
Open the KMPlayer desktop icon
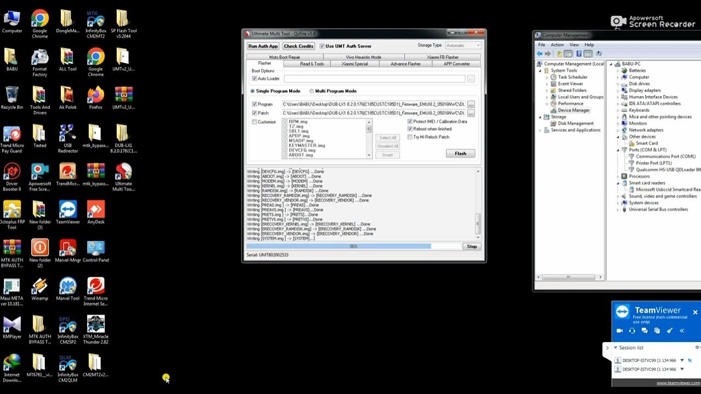pyautogui.click(x=12, y=327)
